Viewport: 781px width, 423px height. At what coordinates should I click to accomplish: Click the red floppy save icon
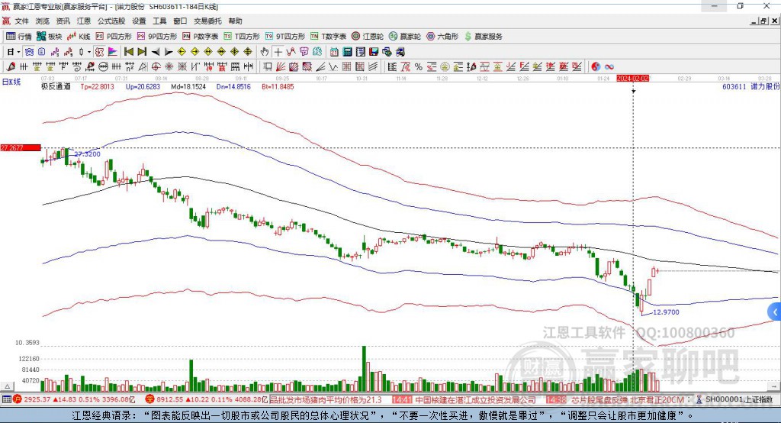pos(374,52)
